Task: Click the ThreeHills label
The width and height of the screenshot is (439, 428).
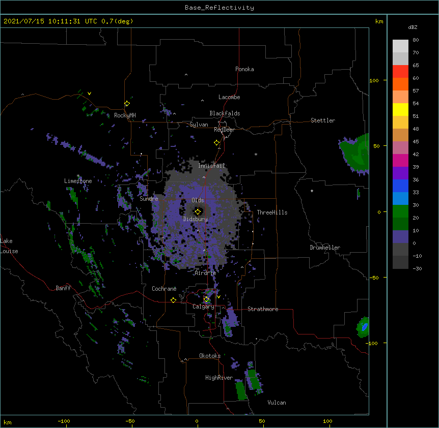Action: (x=272, y=212)
